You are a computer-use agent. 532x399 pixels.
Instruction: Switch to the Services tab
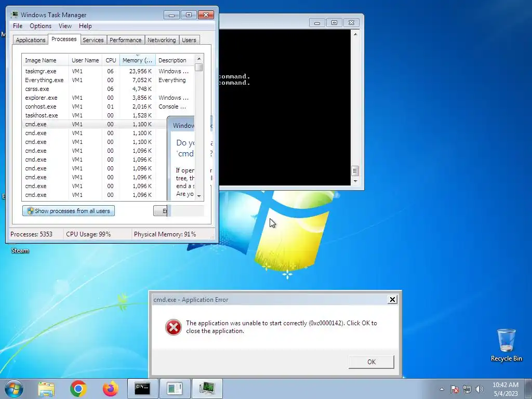tap(93, 40)
